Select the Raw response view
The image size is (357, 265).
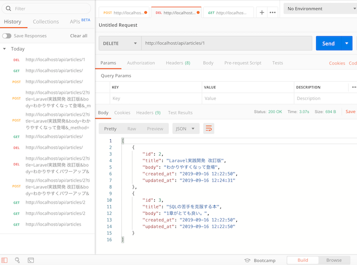point(132,129)
